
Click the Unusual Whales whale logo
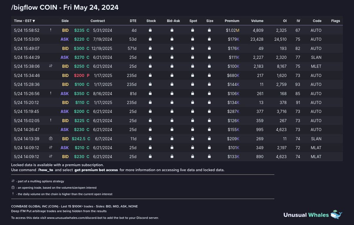pyautogui.click(x=336, y=214)
